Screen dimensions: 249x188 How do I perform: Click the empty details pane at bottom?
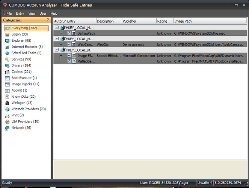(150, 170)
